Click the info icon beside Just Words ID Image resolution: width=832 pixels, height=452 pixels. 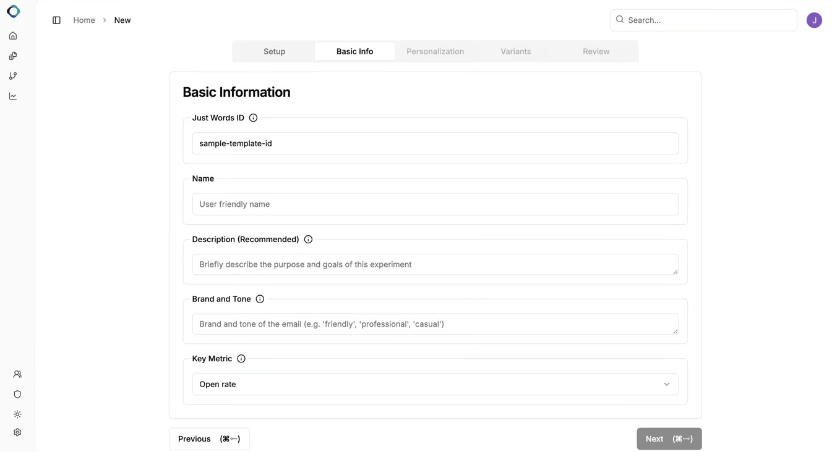click(x=253, y=118)
